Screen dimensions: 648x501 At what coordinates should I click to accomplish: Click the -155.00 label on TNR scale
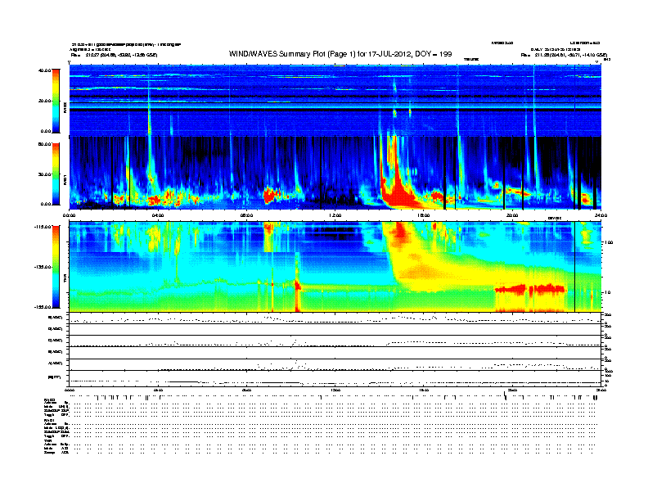(43, 307)
